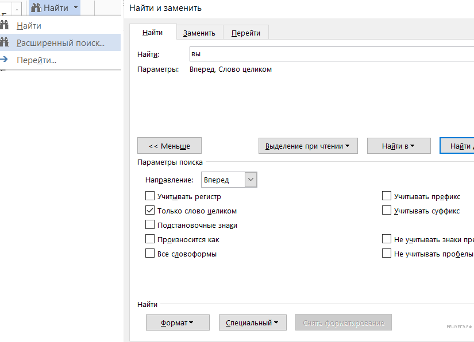Viewport: 474px width, 342px height.
Task: Enable the Учитывать регистр checkbox
Action: tap(150, 196)
